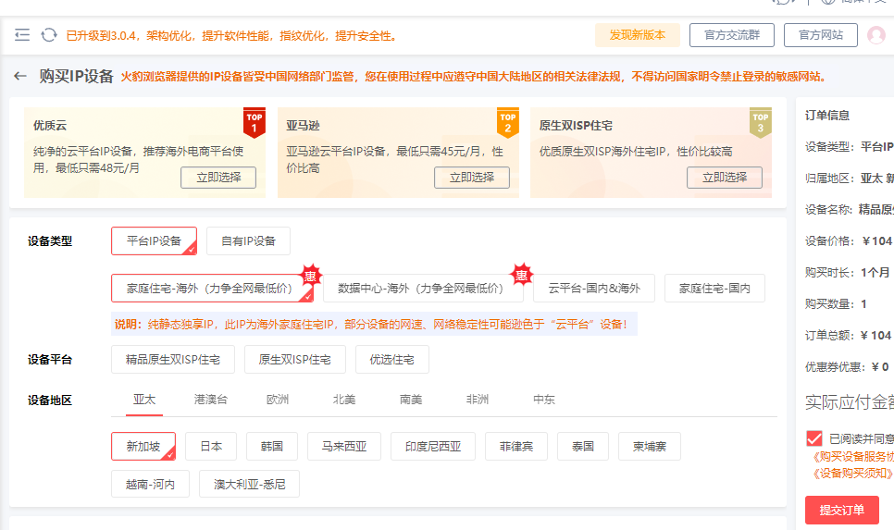Select 马来西亚 region
The height and width of the screenshot is (530, 894).
344,446
